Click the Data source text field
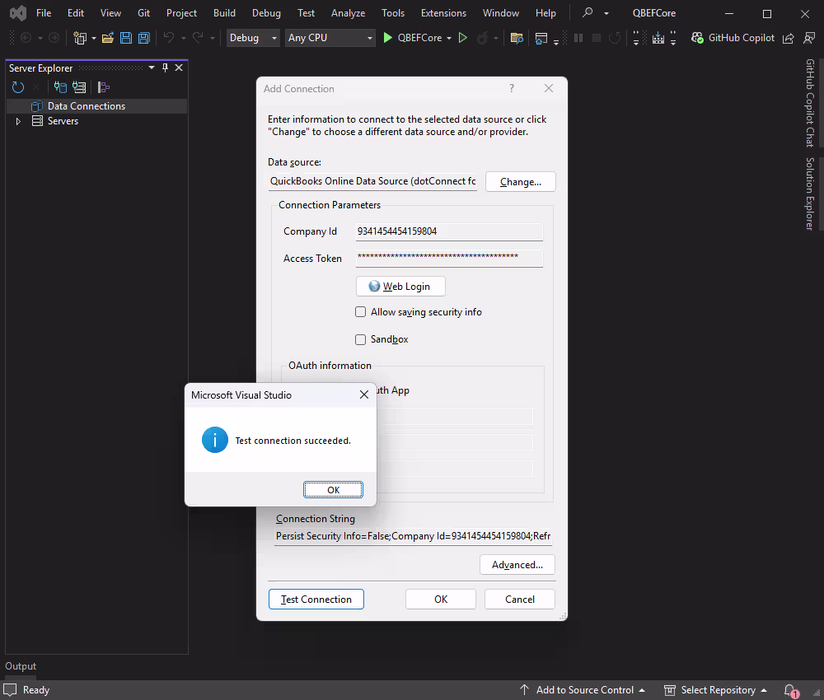This screenshot has height=700, width=824. click(x=372, y=181)
